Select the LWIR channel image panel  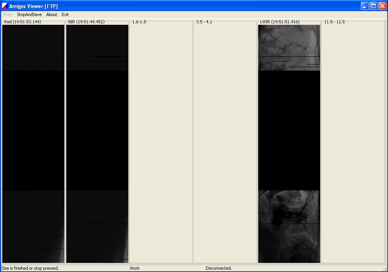coord(289,144)
